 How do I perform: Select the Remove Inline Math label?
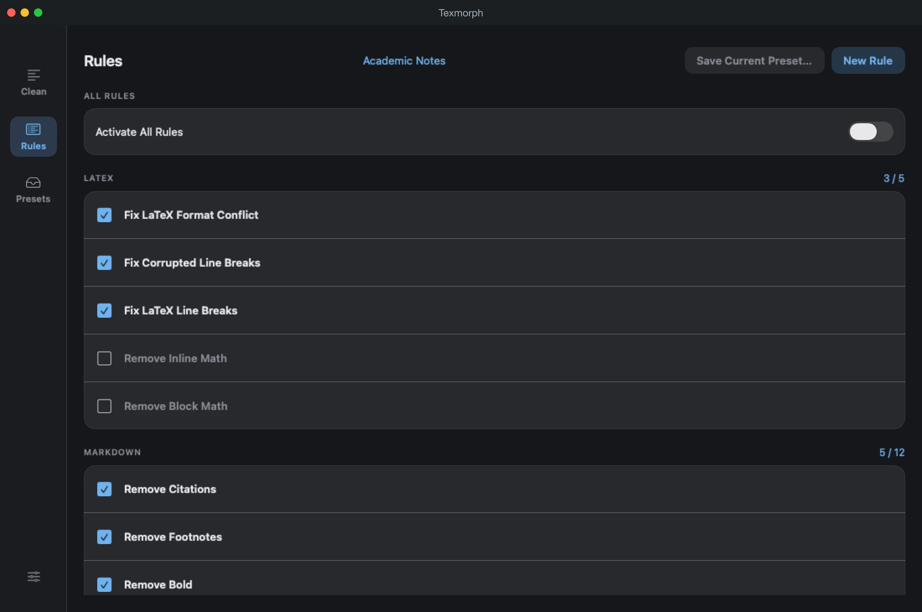[176, 358]
